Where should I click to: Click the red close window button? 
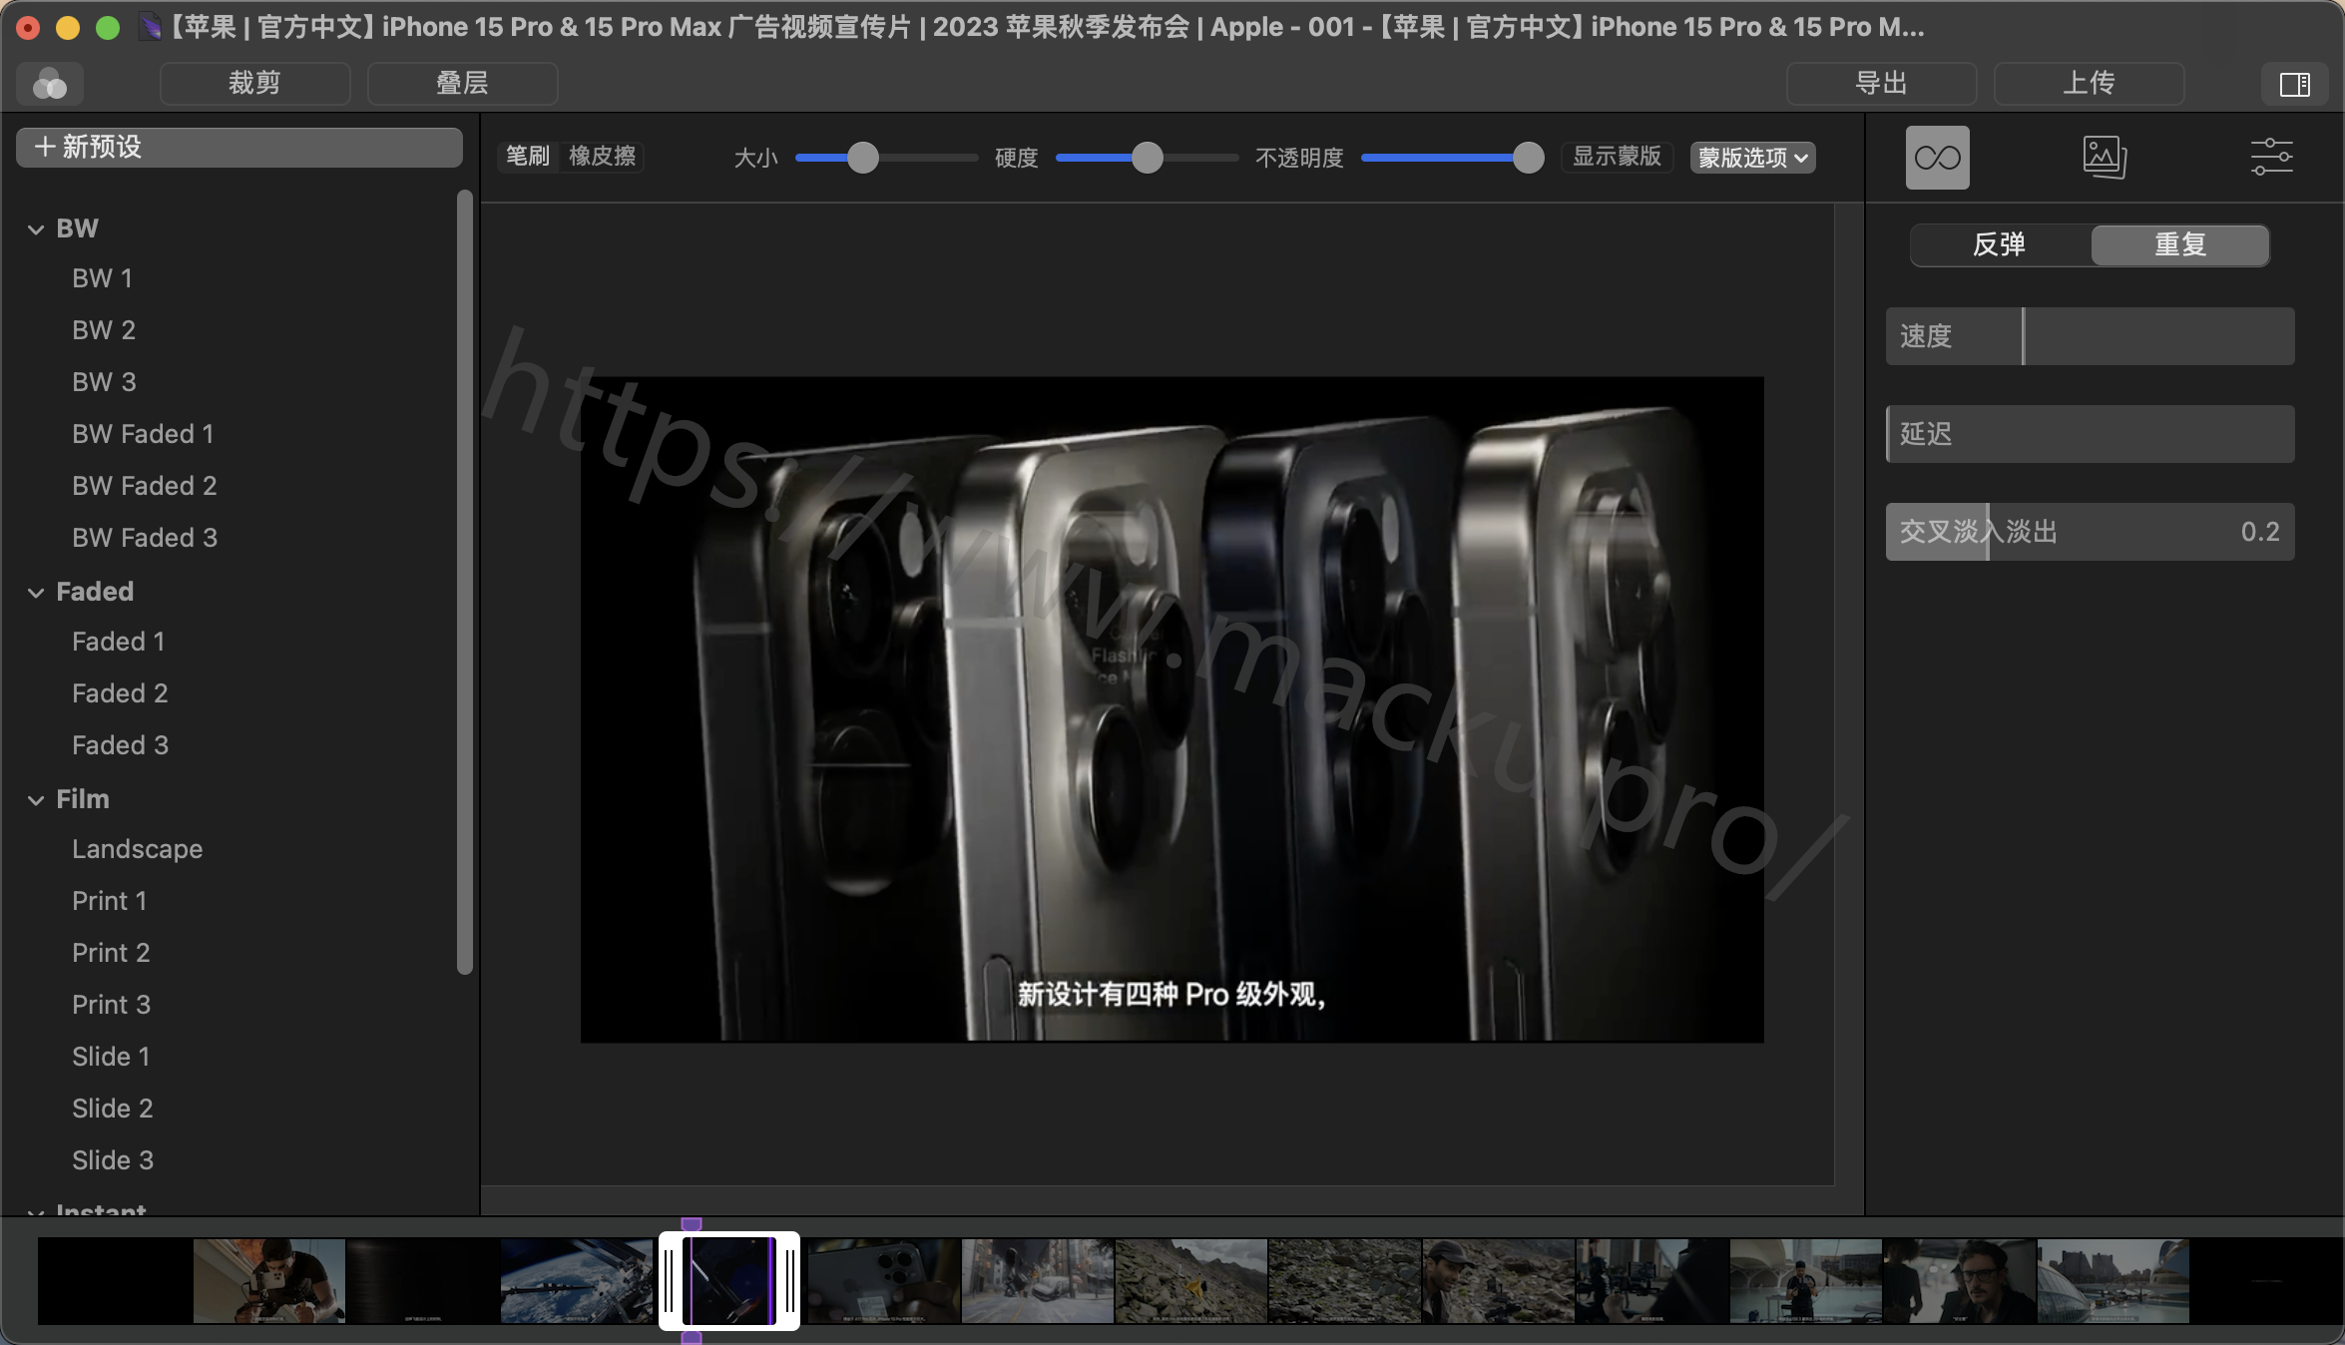(28, 28)
